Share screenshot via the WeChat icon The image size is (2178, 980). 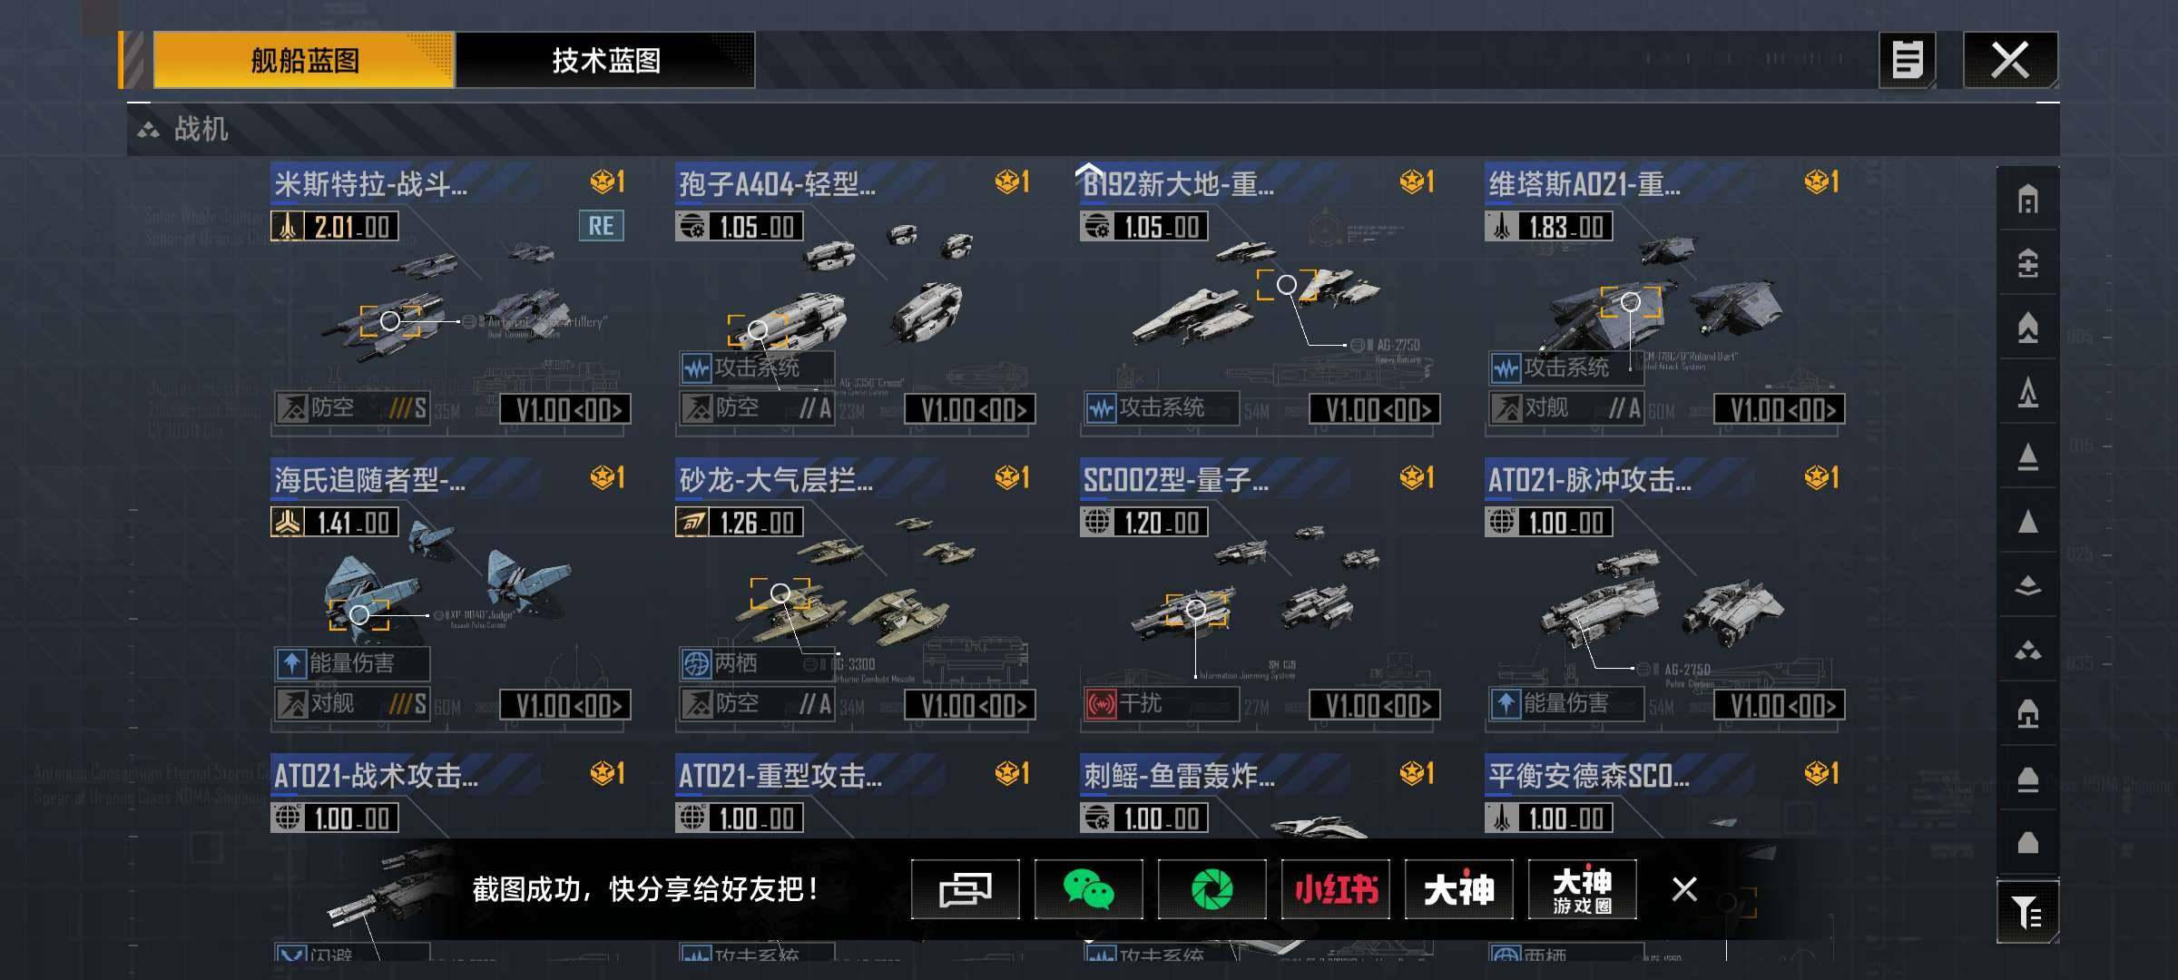[1088, 889]
